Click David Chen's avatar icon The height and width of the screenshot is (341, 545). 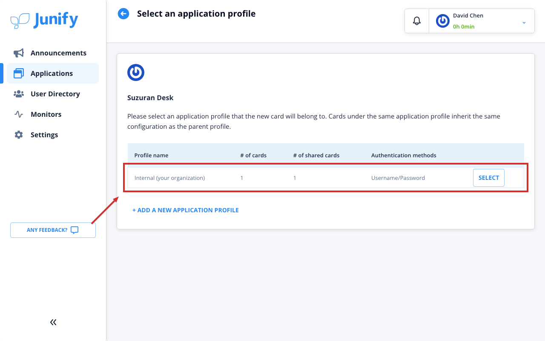[x=443, y=21]
